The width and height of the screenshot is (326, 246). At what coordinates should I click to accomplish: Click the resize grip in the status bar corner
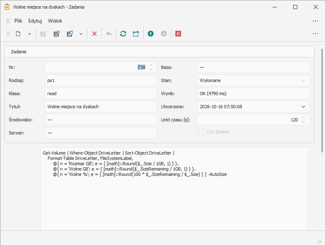319,242
